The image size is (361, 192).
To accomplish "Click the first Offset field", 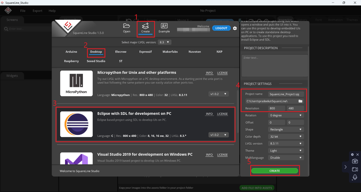I will 277,122.
